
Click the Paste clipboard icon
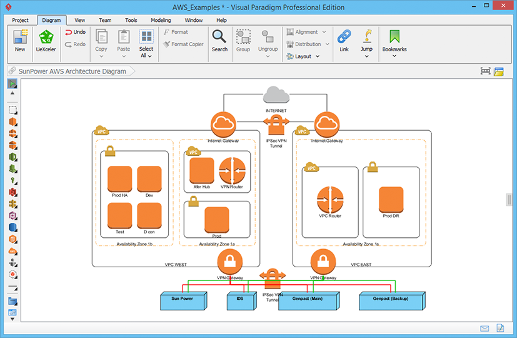click(124, 36)
